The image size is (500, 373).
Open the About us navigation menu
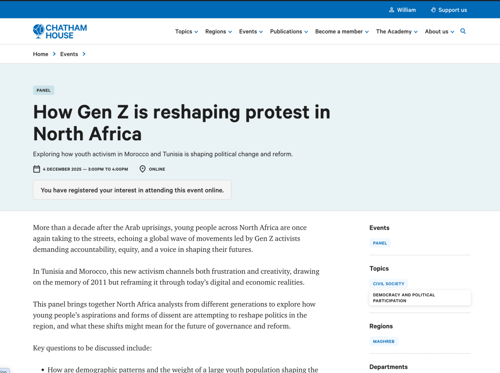coord(439,32)
